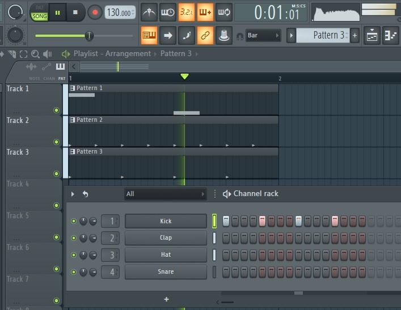Click Playlist - Arrangement breadcrumb

tap(112, 54)
